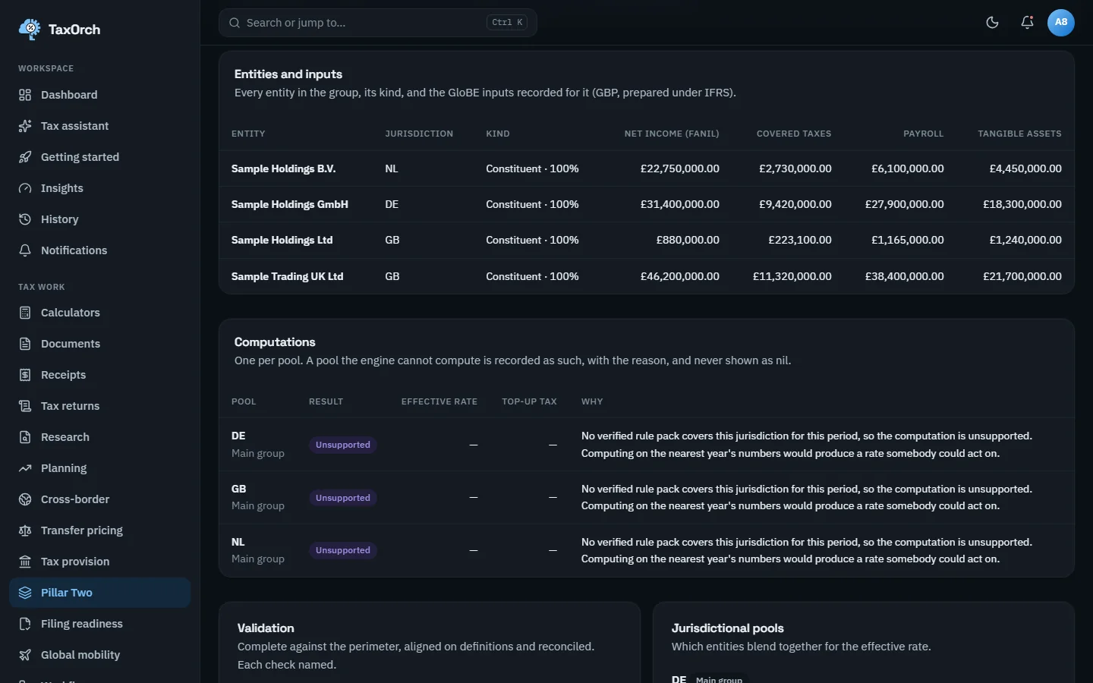Click Unsupported badge in DE pool row

point(343,445)
